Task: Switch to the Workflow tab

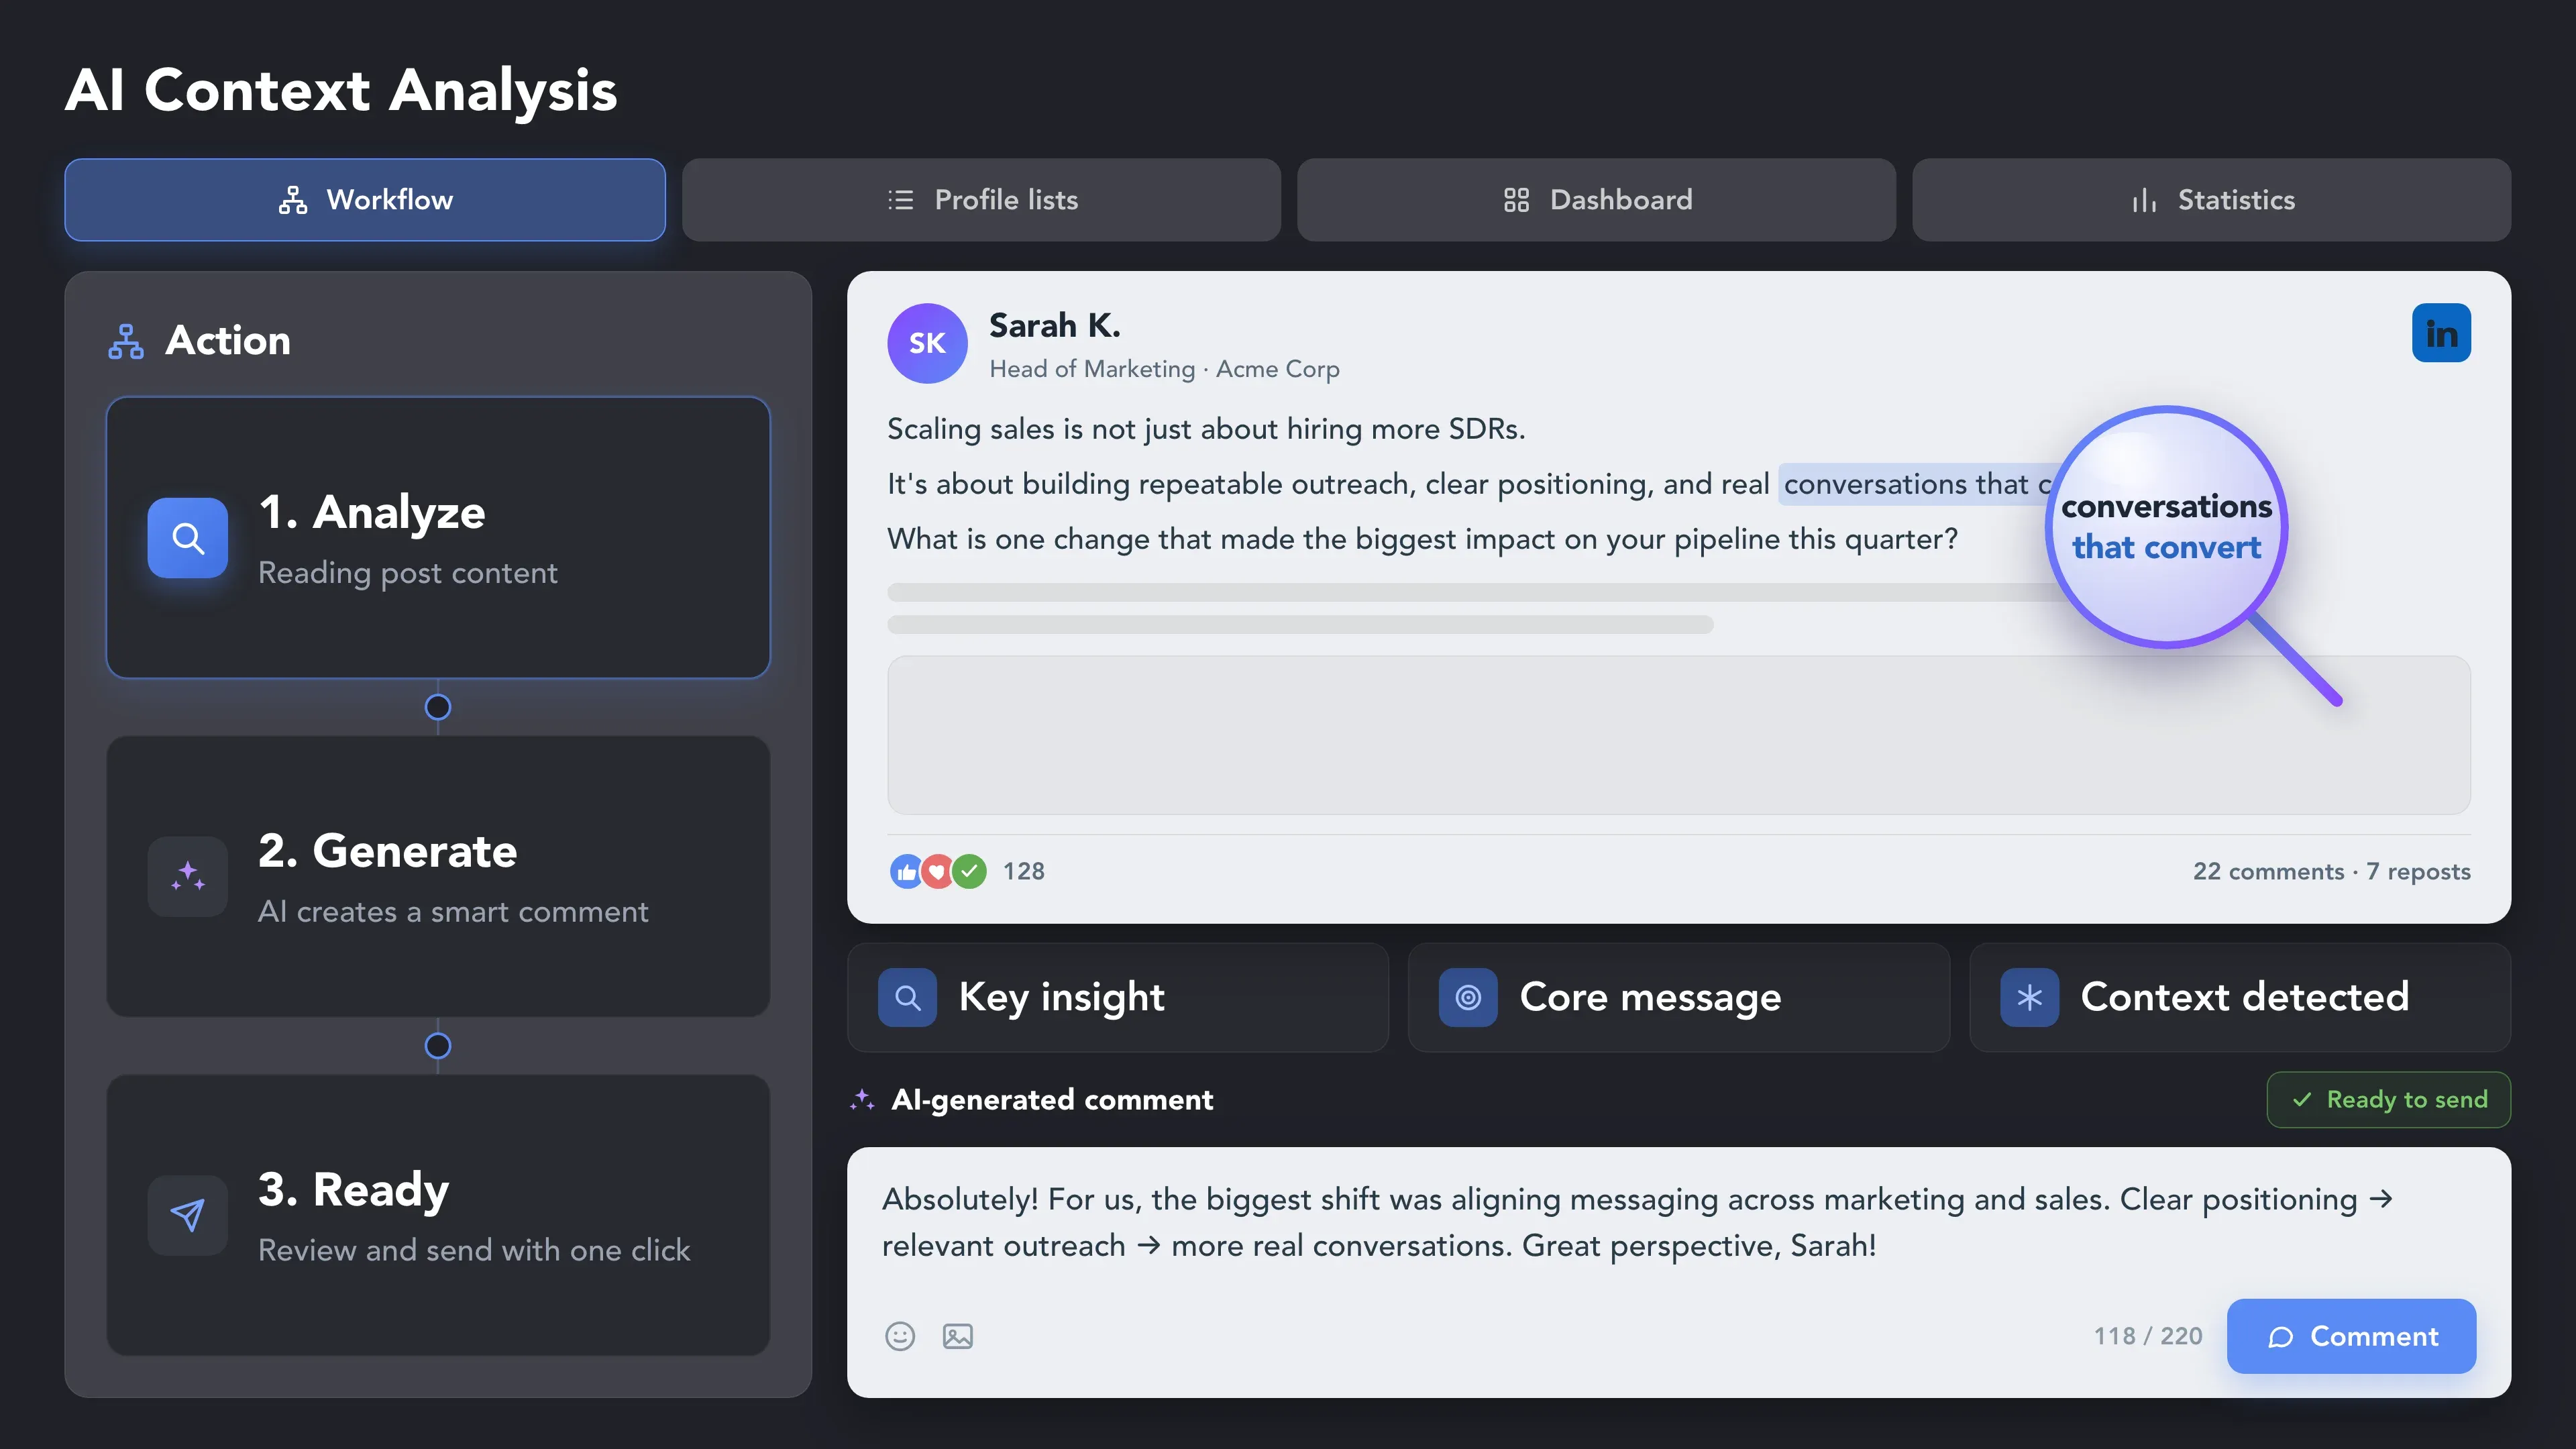Action: 365,200
